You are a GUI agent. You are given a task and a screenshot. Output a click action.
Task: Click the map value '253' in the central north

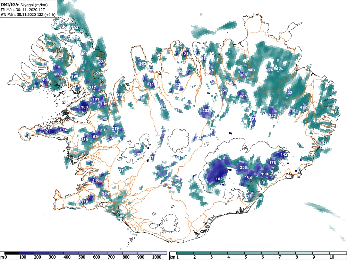(206, 111)
